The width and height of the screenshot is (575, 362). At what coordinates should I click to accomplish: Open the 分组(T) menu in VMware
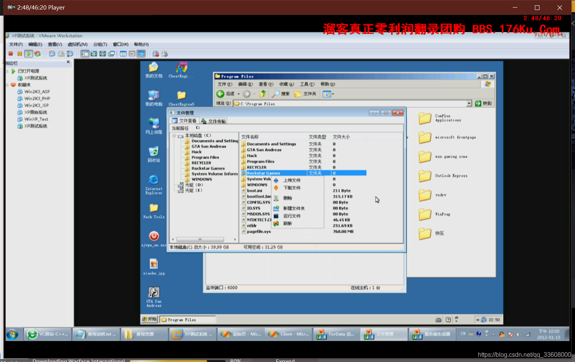pos(100,44)
